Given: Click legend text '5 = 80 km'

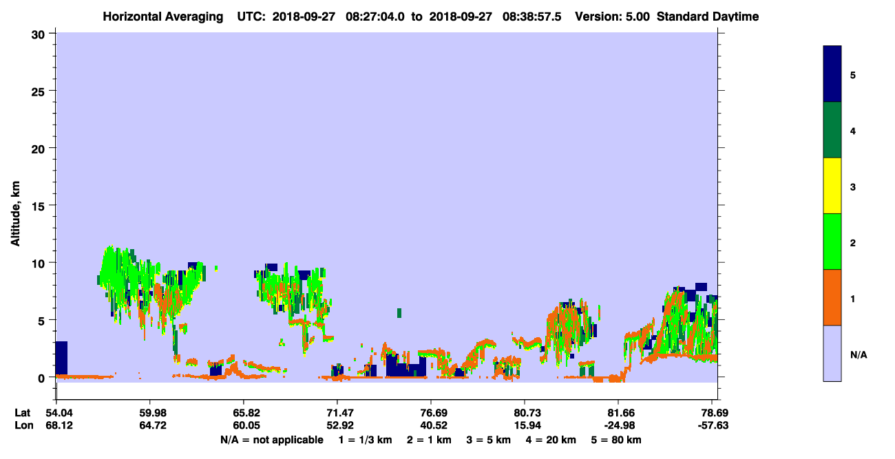Looking at the screenshot, I should 617,440.
